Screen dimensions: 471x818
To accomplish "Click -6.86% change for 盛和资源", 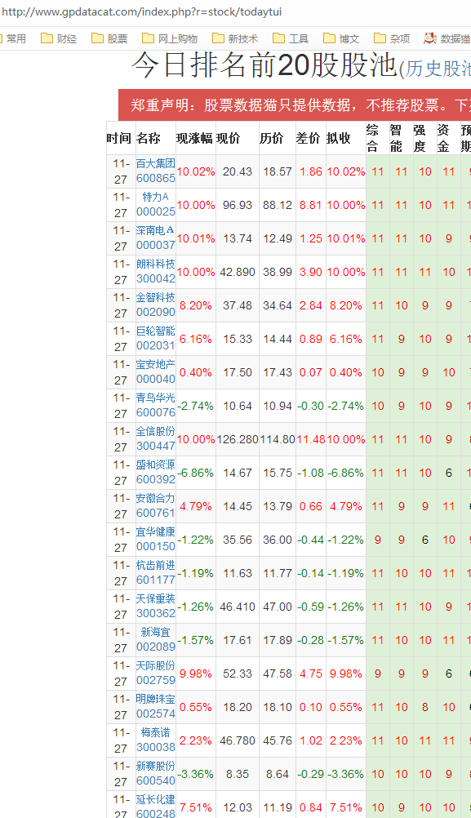I will 196,473.
